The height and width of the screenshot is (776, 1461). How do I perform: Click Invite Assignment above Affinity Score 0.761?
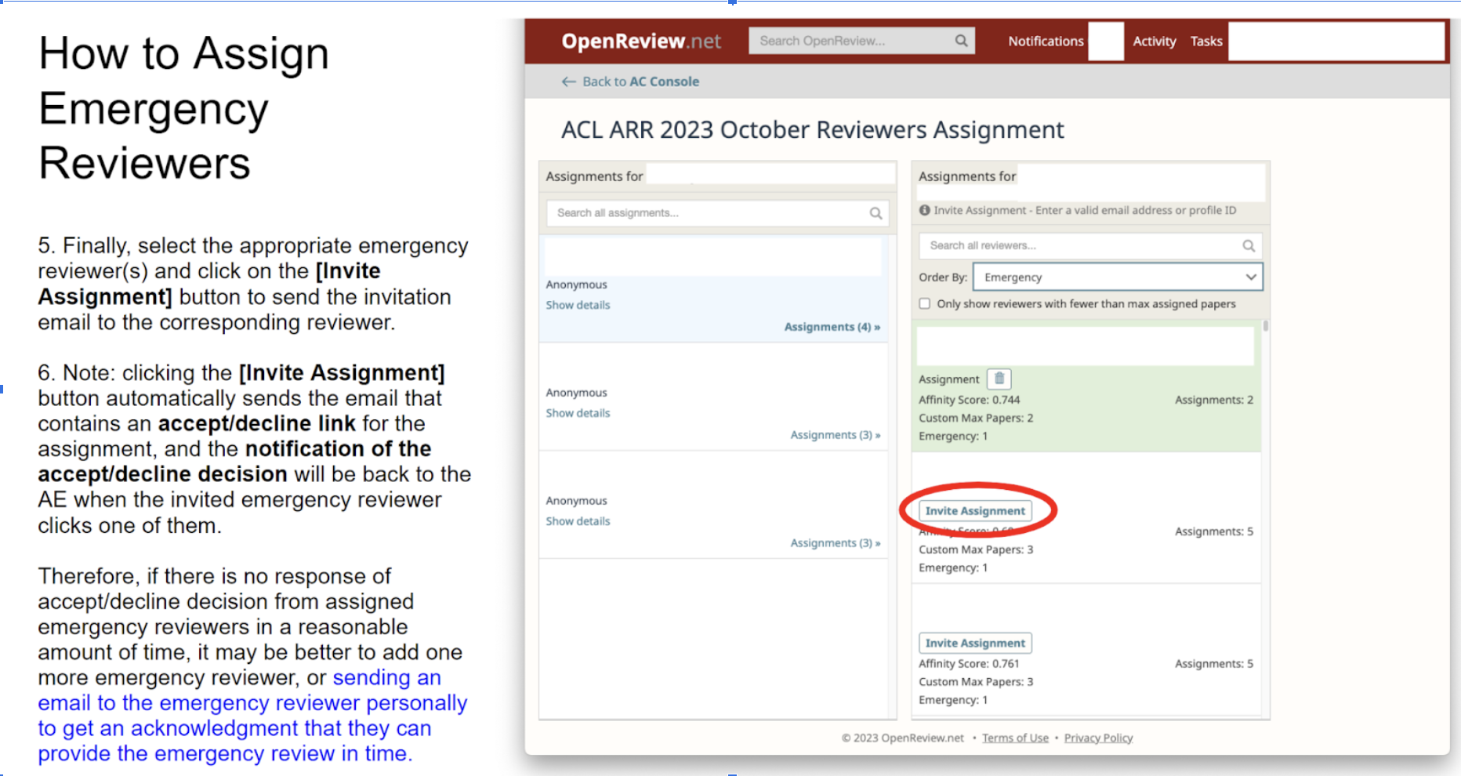pyautogui.click(x=975, y=643)
